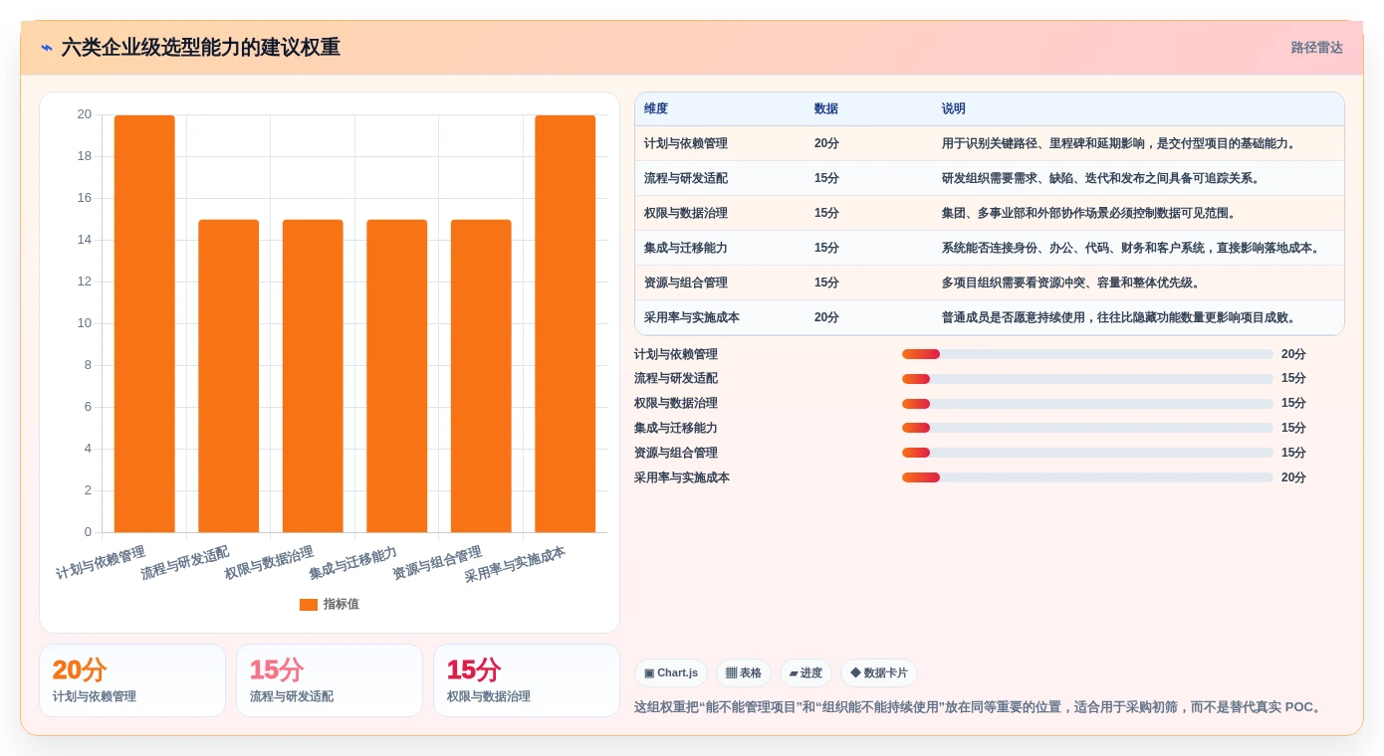Click the Chart.js tag button
This screenshot has width=1384, height=756.
tap(670, 673)
